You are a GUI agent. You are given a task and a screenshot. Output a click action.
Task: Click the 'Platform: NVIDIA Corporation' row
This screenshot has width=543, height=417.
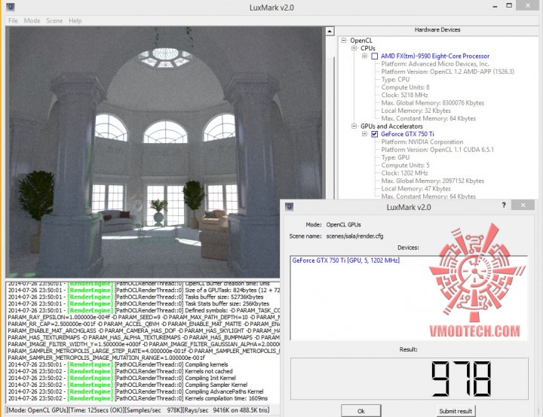(422, 142)
